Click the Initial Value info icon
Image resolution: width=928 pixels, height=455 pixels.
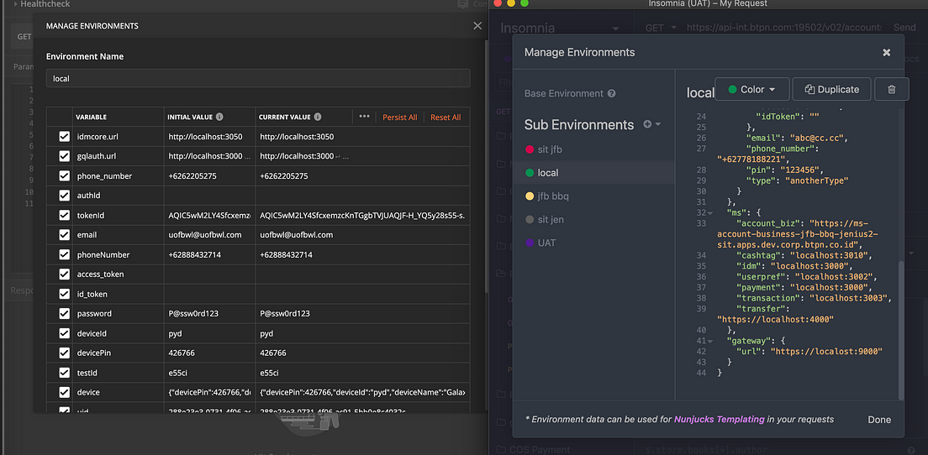219,117
